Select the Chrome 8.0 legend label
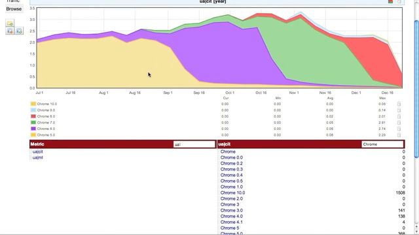 point(46,116)
